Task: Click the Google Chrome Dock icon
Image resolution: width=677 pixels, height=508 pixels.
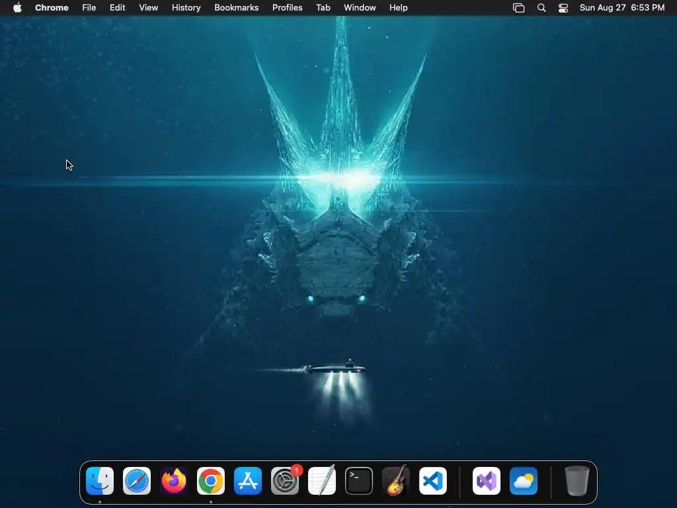Action: point(211,481)
